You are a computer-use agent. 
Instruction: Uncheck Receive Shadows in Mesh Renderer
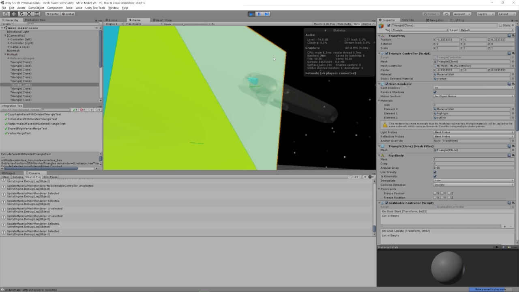tap(435, 92)
